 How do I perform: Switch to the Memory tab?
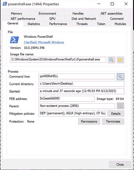pos(17,13)
